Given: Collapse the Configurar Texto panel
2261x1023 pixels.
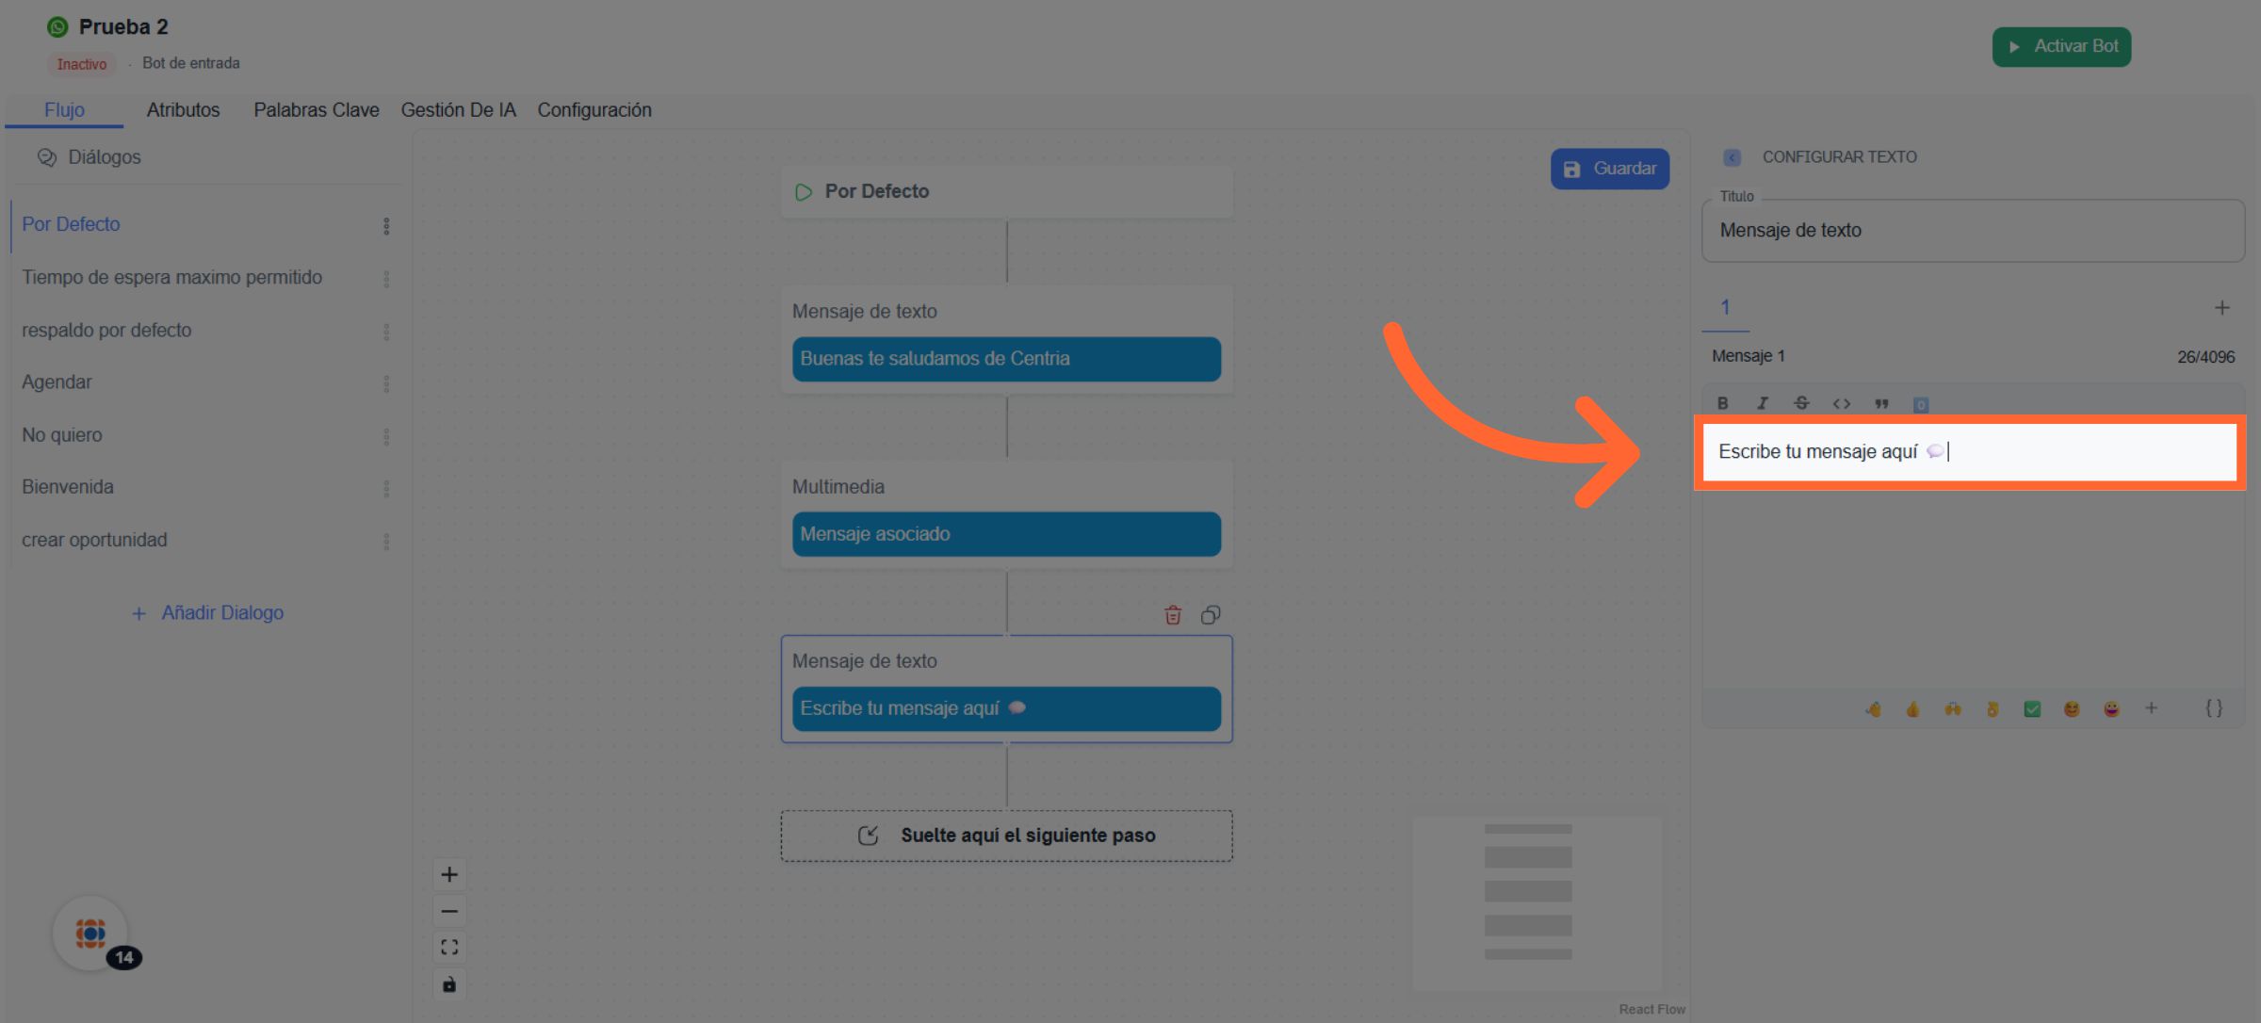Looking at the screenshot, I should pos(1732,157).
